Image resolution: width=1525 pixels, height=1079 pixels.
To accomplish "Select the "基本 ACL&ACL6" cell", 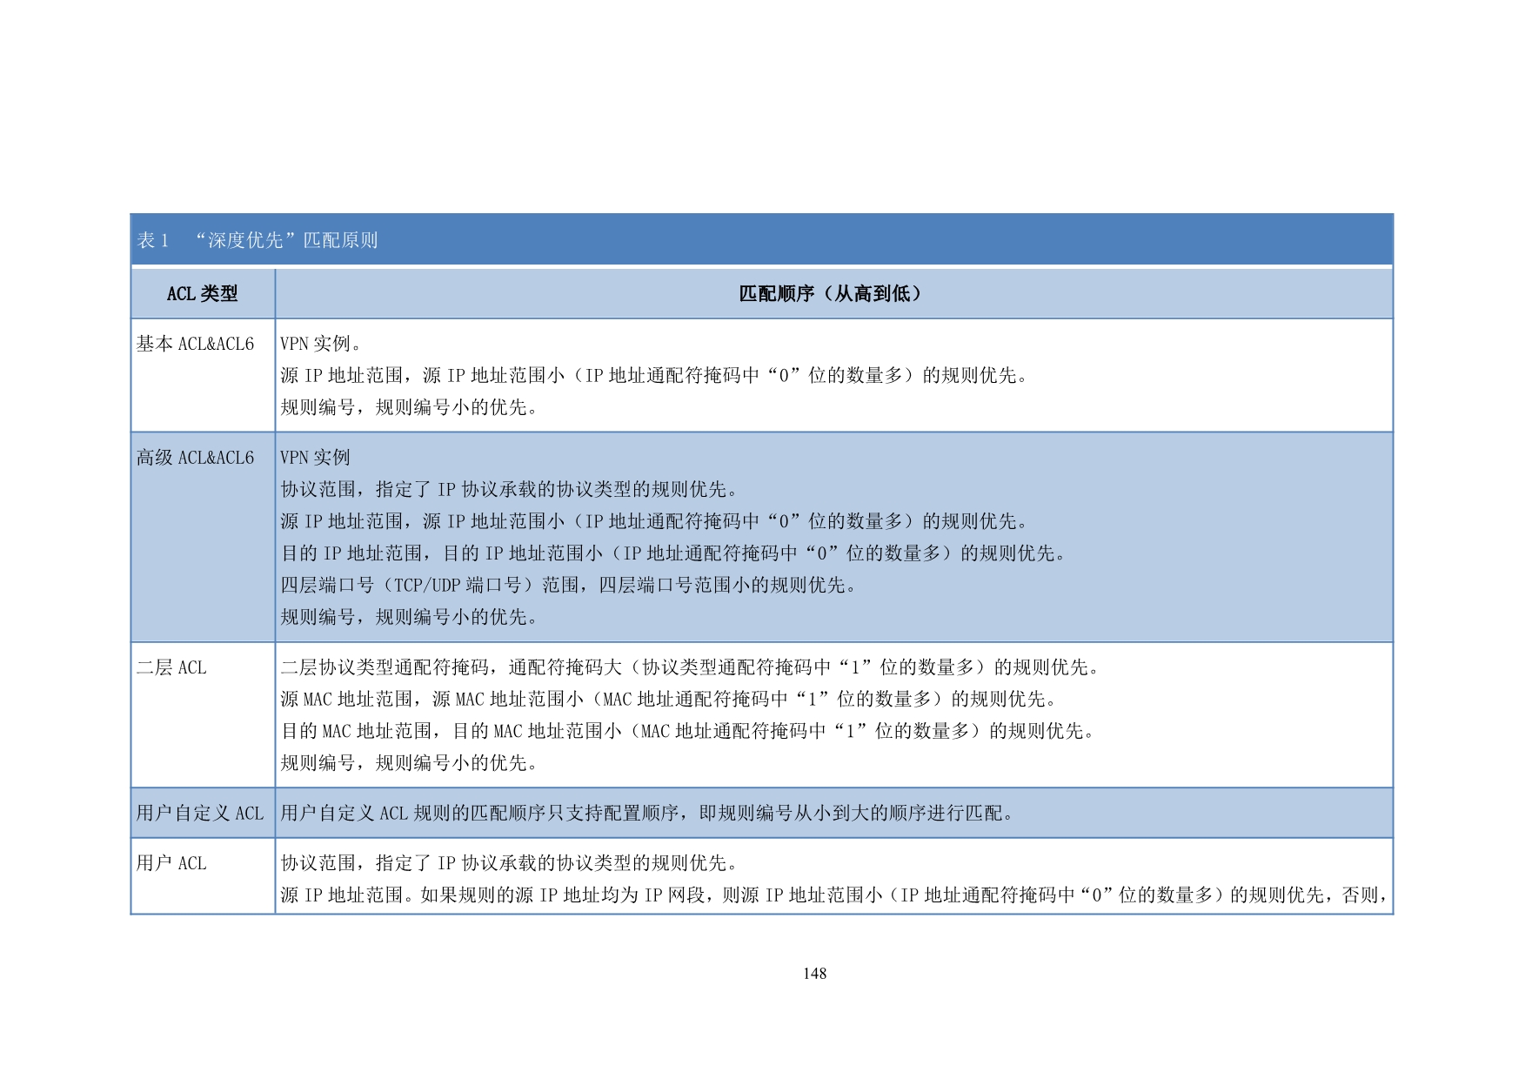I will (195, 345).
